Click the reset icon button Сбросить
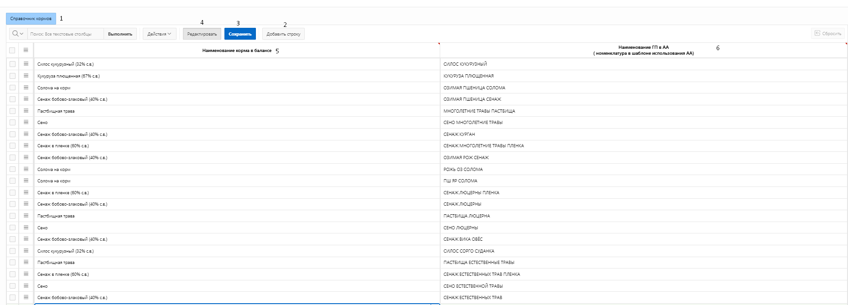Screen dimensions: 848x305 click(828, 34)
